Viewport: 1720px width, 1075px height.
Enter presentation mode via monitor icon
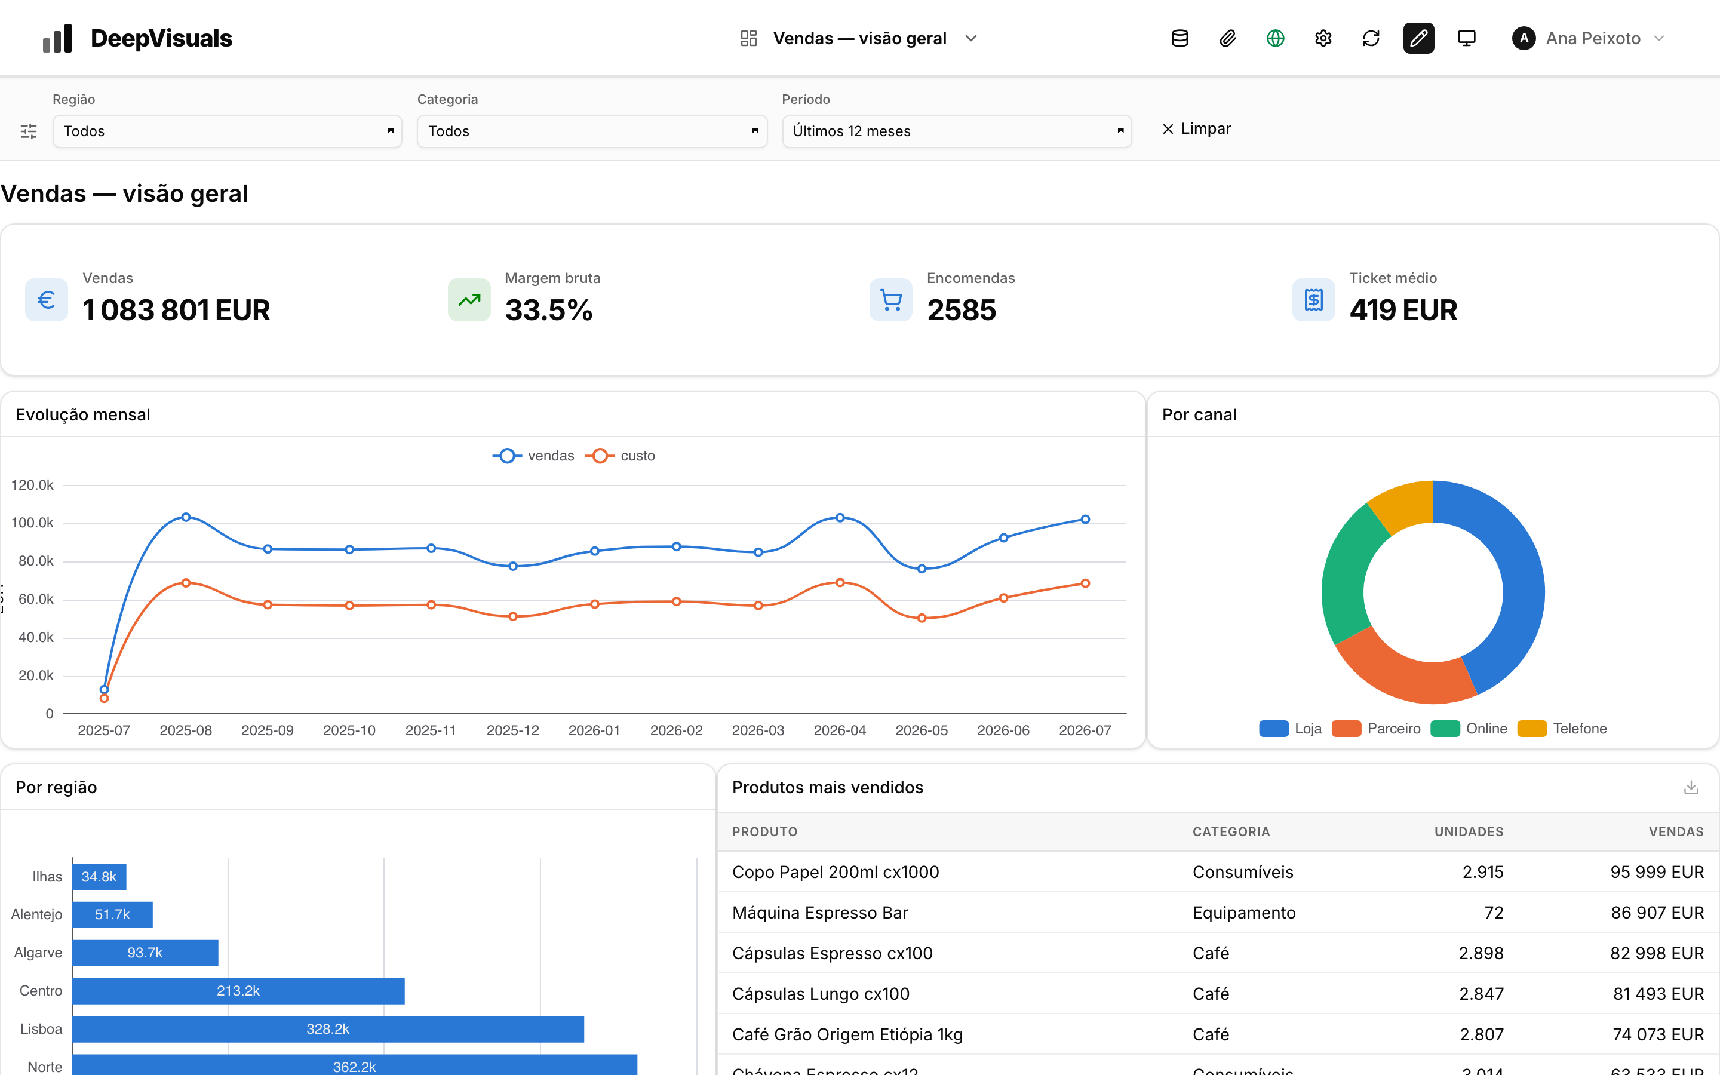[1466, 38]
